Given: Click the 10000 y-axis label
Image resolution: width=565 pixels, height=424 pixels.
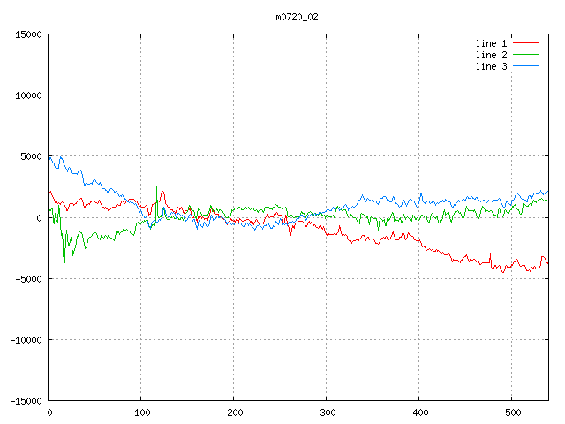Looking at the screenshot, I should point(28,95).
